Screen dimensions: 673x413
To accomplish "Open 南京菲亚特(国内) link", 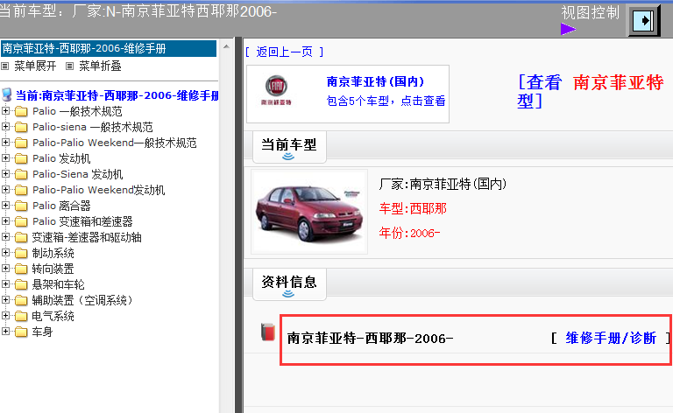I will (x=375, y=81).
